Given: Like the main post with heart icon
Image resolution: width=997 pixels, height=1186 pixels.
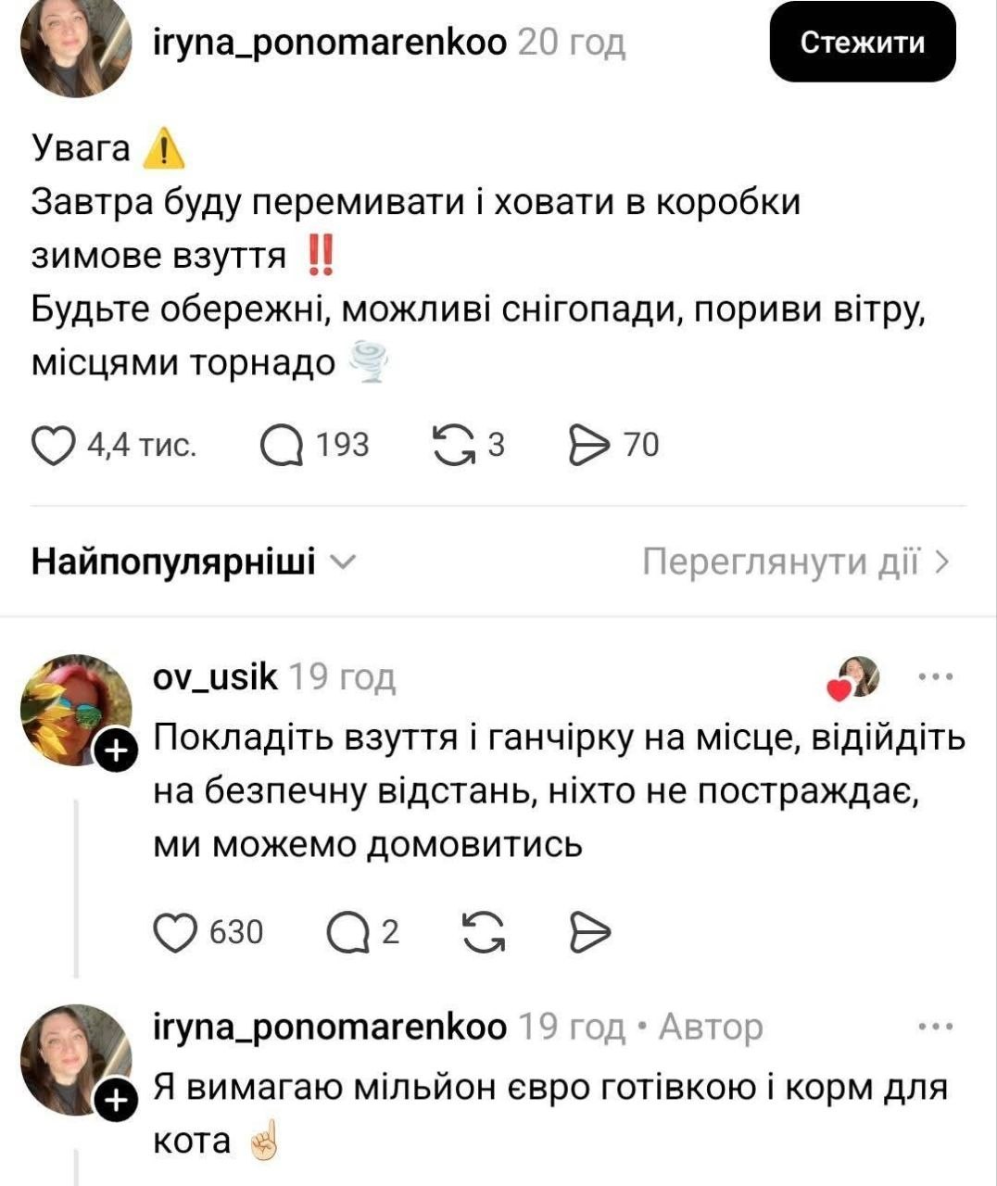Looking at the screenshot, I should [x=54, y=445].
